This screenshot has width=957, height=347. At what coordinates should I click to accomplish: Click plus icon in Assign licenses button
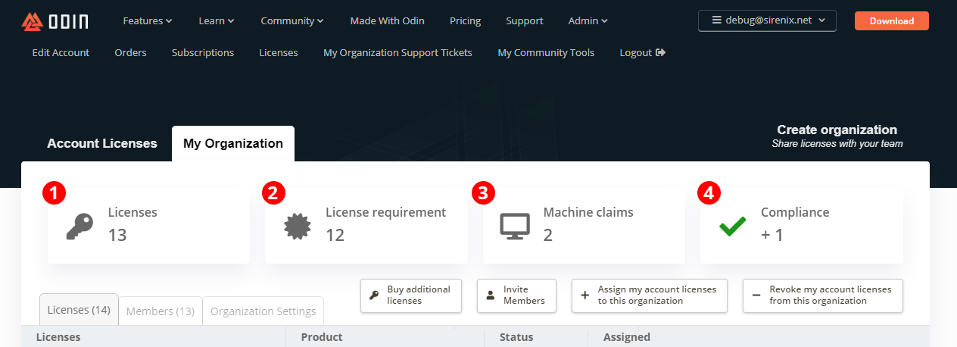click(584, 295)
